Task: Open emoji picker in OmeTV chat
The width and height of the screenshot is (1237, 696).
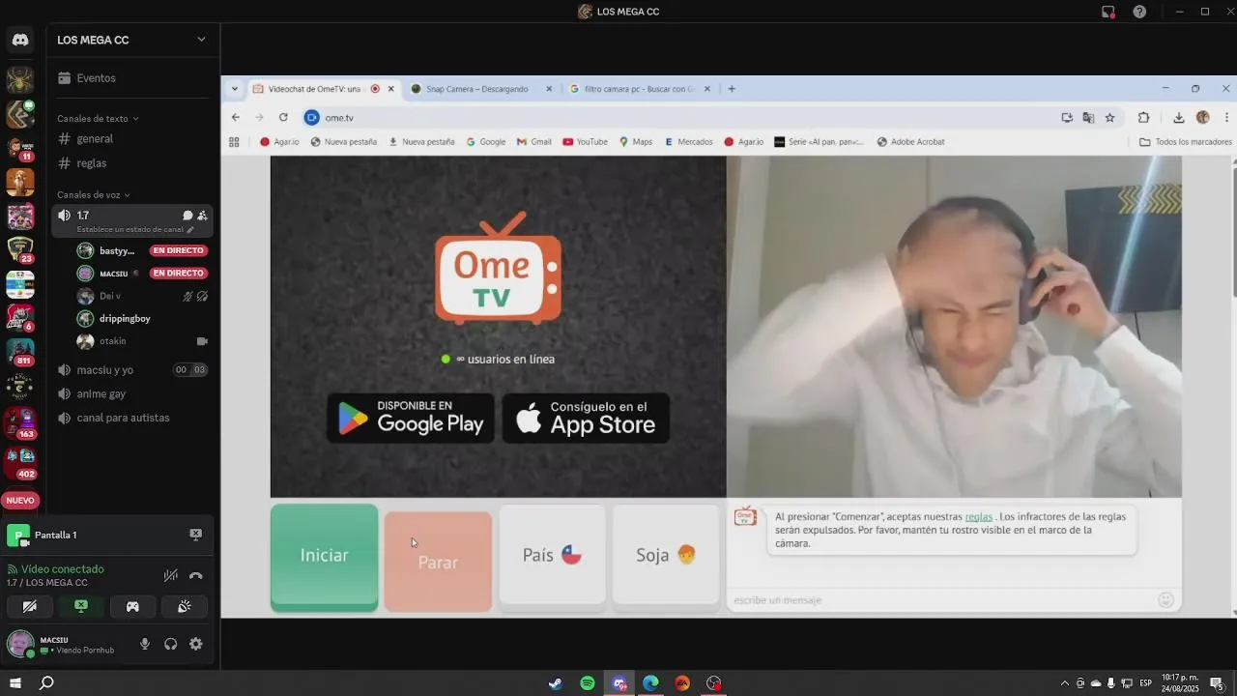Action: point(1165,600)
